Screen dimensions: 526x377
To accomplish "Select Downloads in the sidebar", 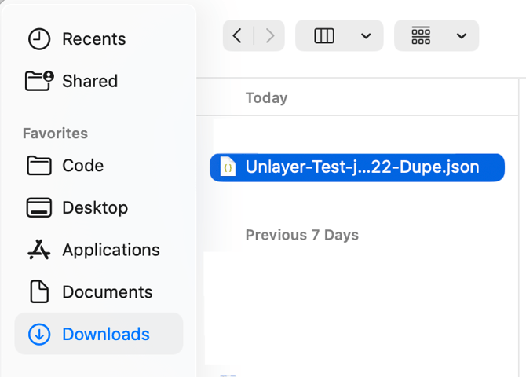I will [99, 334].
